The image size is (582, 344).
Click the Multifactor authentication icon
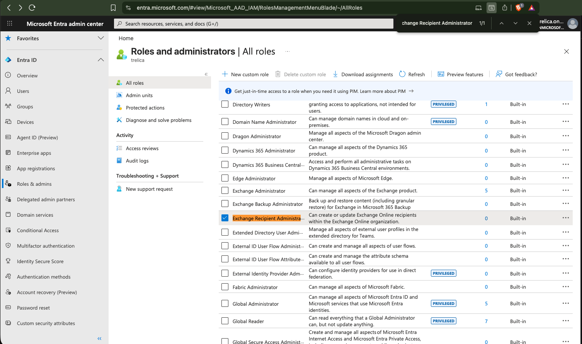click(x=8, y=245)
